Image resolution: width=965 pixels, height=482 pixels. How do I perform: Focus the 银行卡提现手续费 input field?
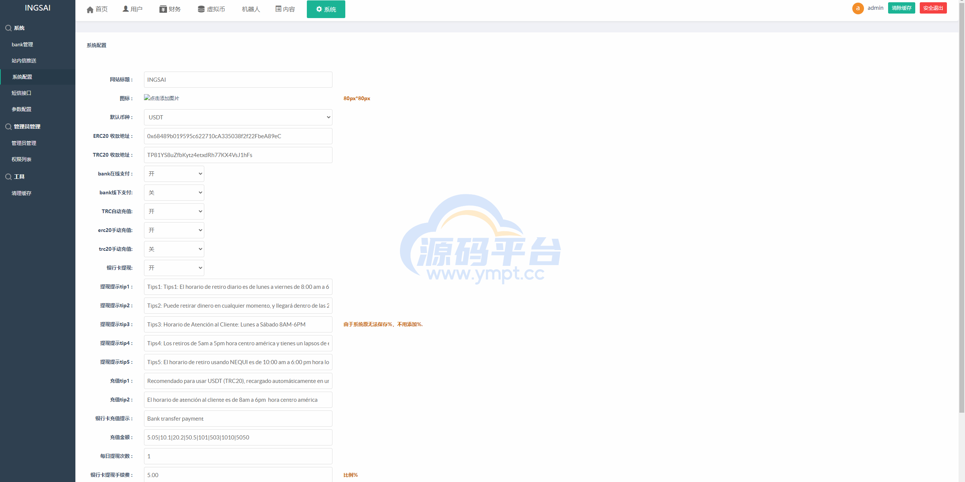pyautogui.click(x=238, y=474)
